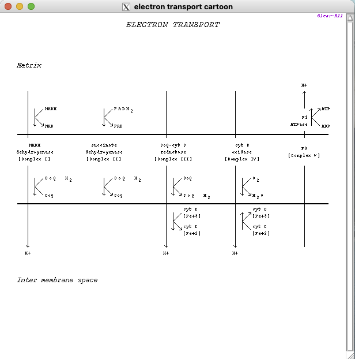Click the Clear-All button

point(330,16)
